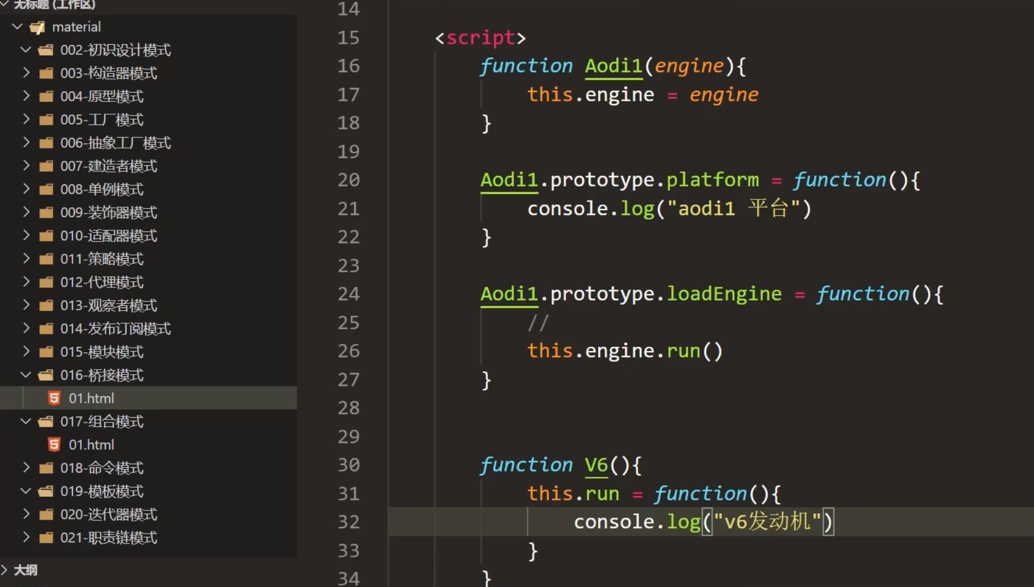Click line number 15 in the gutter

point(348,38)
